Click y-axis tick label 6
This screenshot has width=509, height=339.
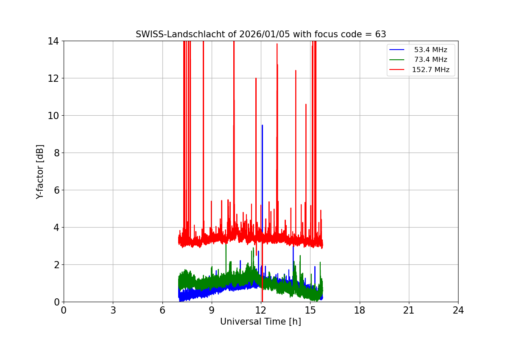(x=56, y=190)
